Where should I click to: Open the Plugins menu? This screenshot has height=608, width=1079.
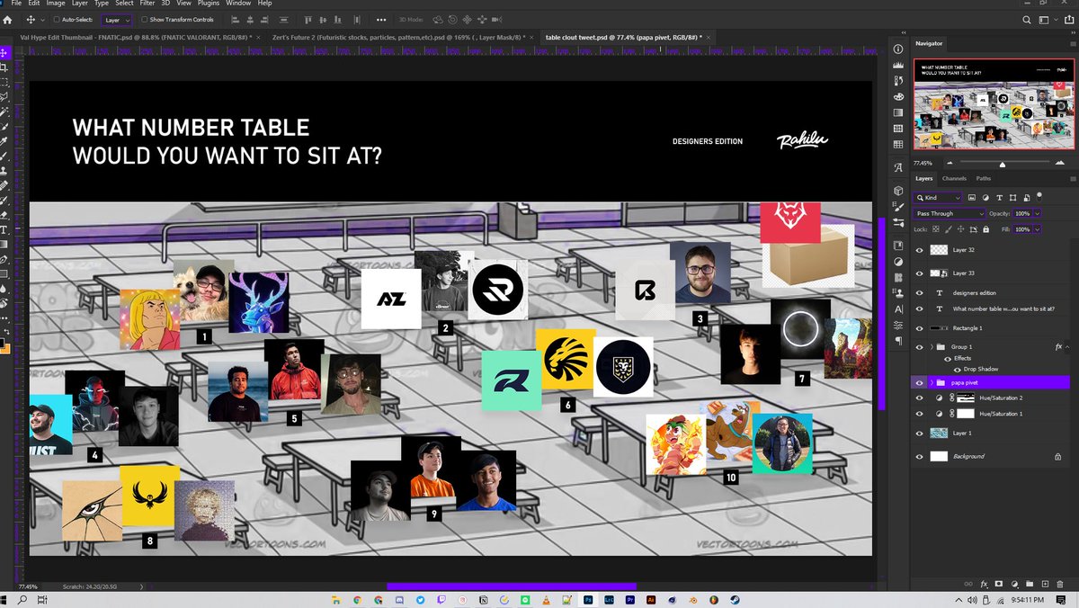click(x=209, y=4)
